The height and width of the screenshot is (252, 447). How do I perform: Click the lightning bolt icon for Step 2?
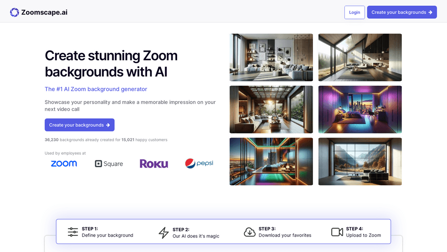163,233
